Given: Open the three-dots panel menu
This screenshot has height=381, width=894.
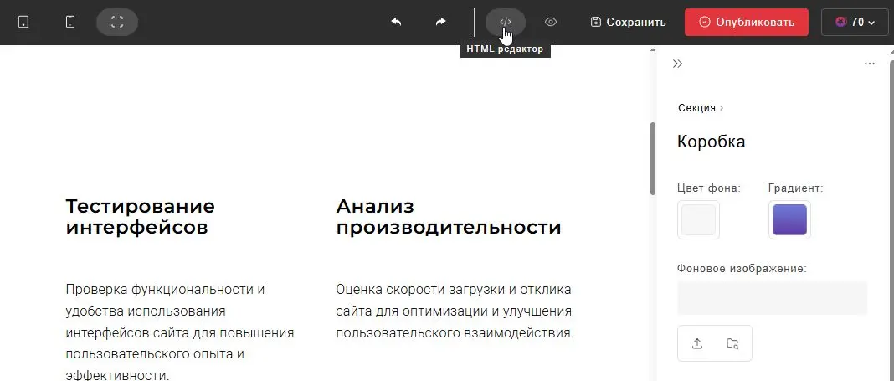Looking at the screenshot, I should coord(870,64).
